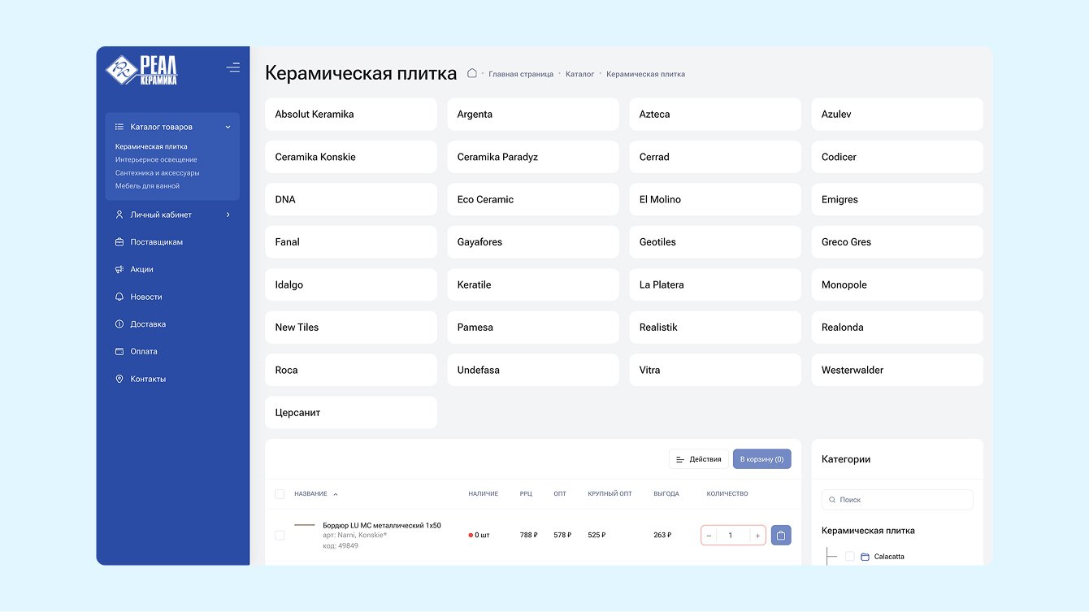Screen dimensions: 1089x612
Task: Open the Keratile brand card
Action: (x=533, y=284)
